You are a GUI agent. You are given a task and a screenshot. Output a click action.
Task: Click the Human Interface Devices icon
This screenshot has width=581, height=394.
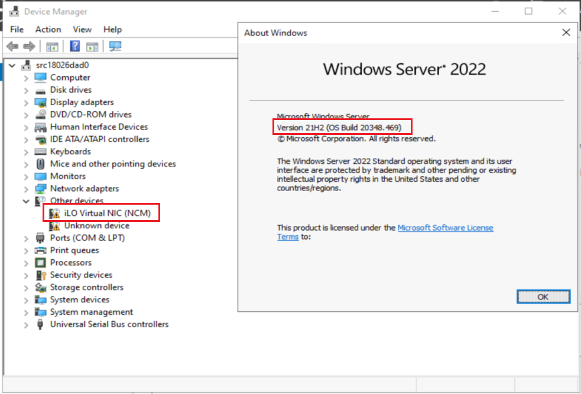click(40, 127)
